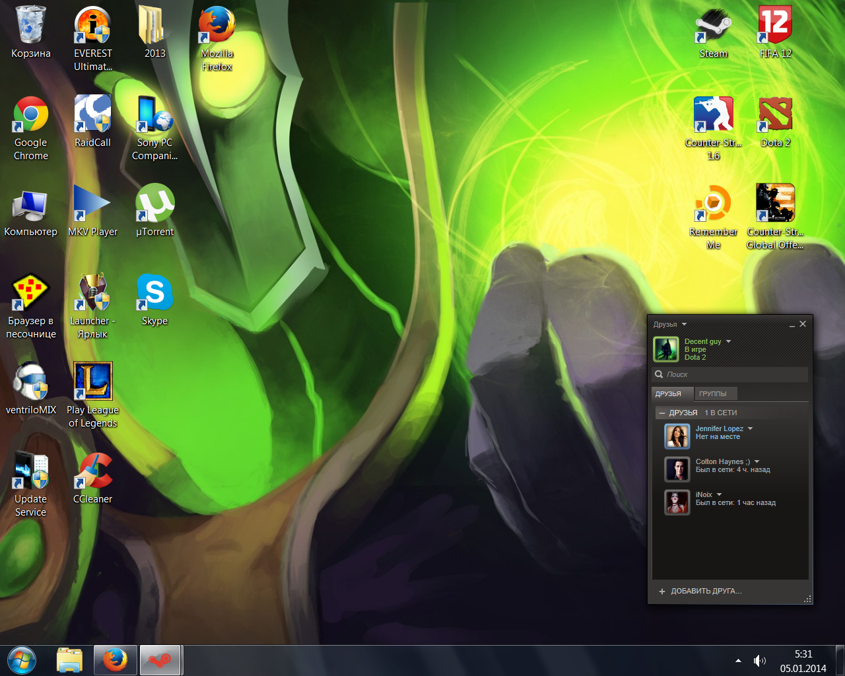Expand the Друзья title menu arrow
The width and height of the screenshot is (845, 676).
685,324
